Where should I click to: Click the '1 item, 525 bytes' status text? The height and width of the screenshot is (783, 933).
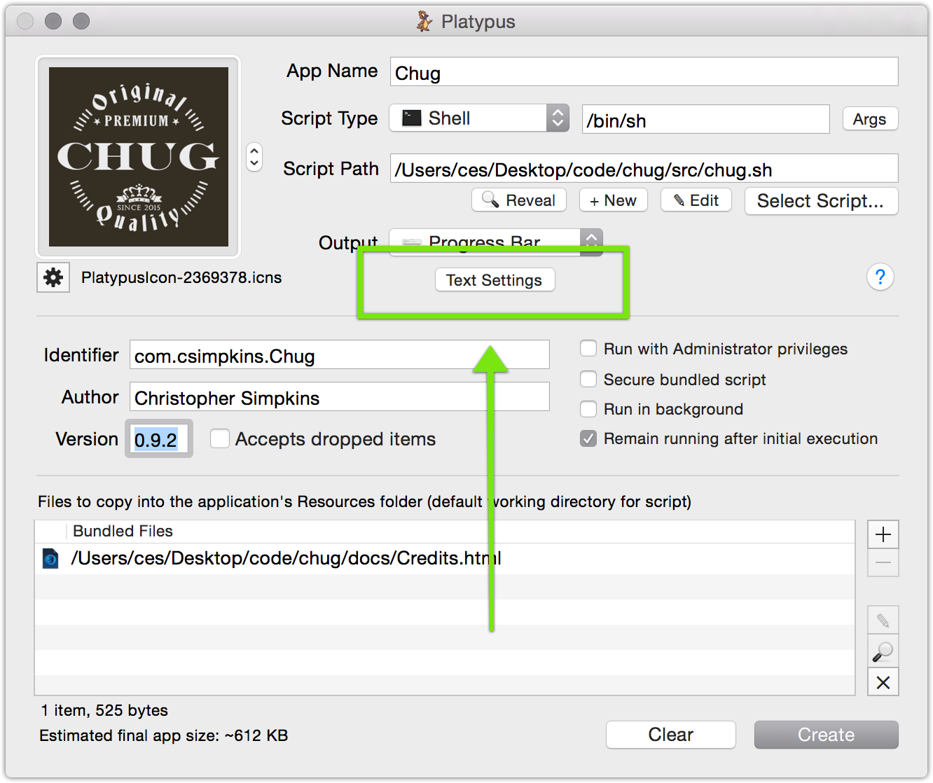104,710
